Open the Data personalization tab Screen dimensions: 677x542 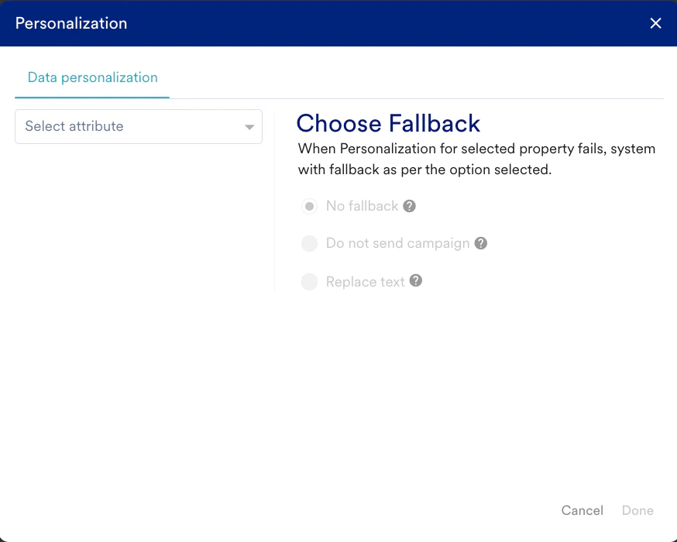(92, 77)
